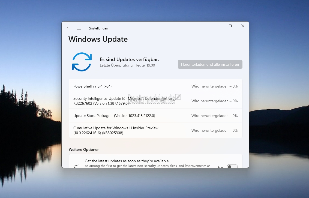Click the vertical scrollbar in Settings
The width and height of the screenshot is (309, 198).
pos(248,77)
